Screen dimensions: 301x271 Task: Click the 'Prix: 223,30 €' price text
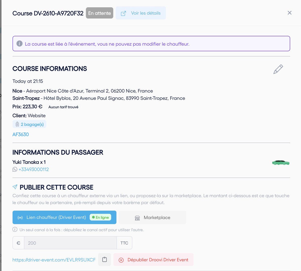[x=28, y=107]
